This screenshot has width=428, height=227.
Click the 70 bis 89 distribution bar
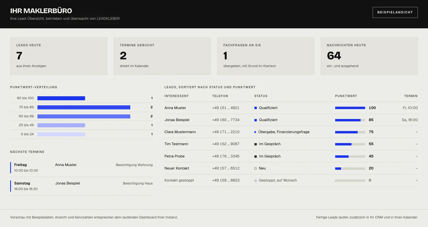click(84, 107)
